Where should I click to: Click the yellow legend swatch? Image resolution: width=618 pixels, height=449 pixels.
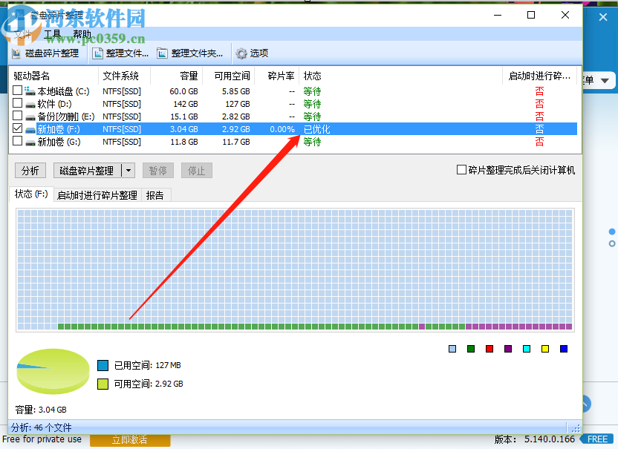point(545,349)
